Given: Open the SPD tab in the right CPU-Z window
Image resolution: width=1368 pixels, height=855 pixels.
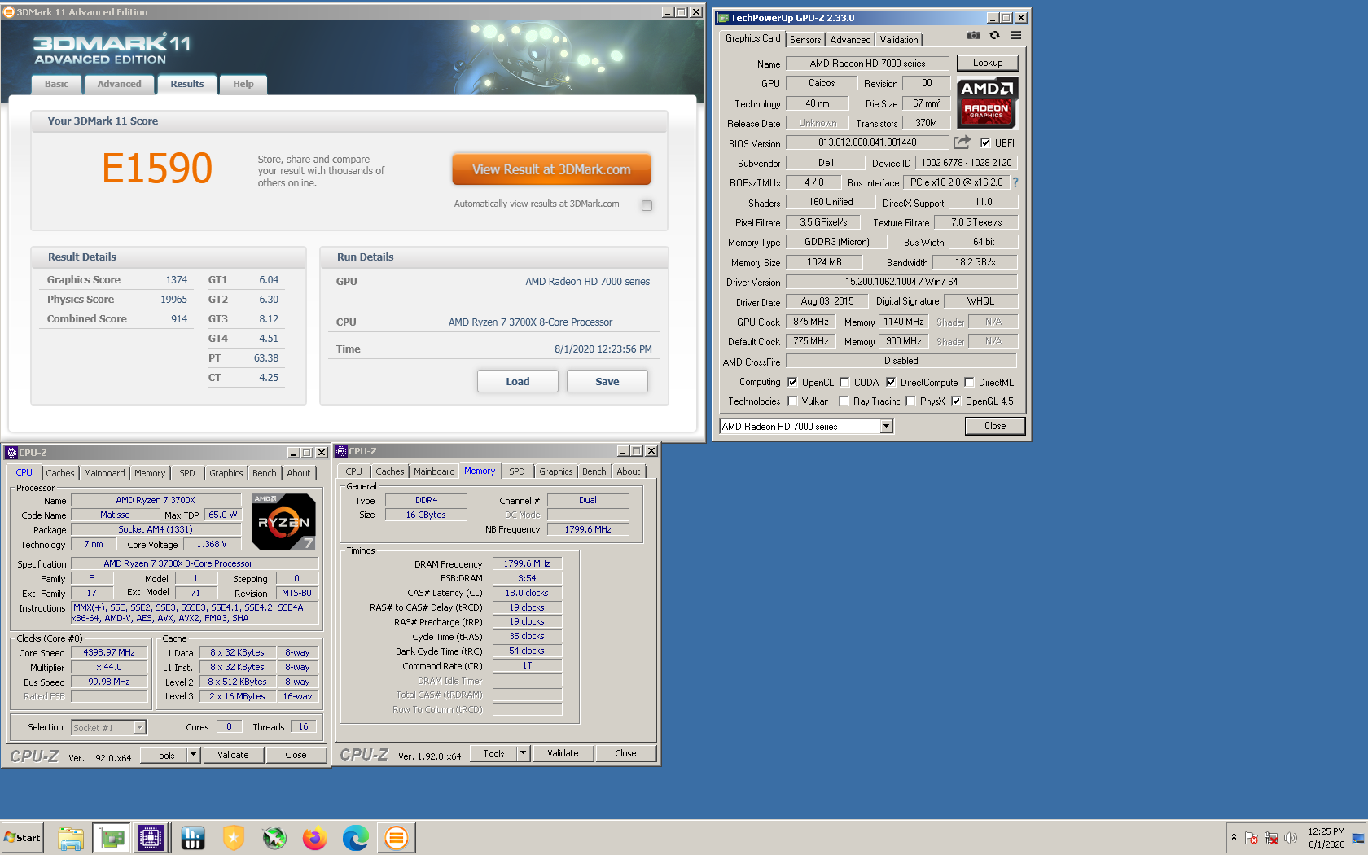Looking at the screenshot, I should (517, 471).
